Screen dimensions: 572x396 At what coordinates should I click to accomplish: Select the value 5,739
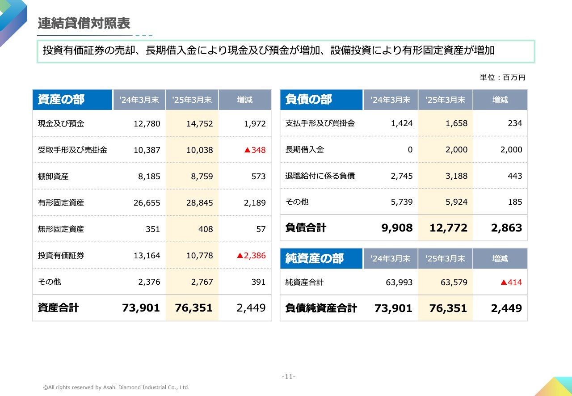(x=402, y=202)
